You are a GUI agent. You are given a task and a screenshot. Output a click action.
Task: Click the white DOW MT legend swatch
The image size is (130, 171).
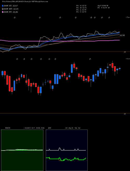[x=3, y=9]
